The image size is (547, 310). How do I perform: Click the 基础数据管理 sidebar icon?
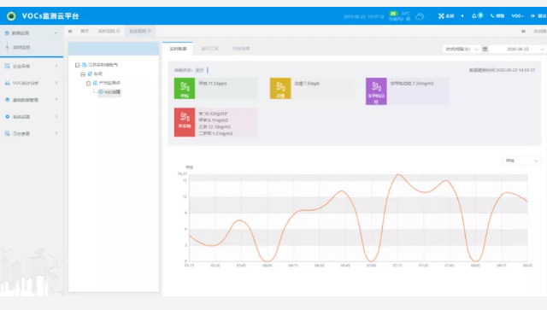7,100
